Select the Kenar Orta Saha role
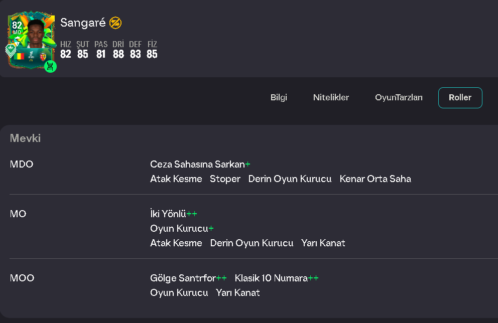This screenshot has width=498, height=323. (376, 179)
